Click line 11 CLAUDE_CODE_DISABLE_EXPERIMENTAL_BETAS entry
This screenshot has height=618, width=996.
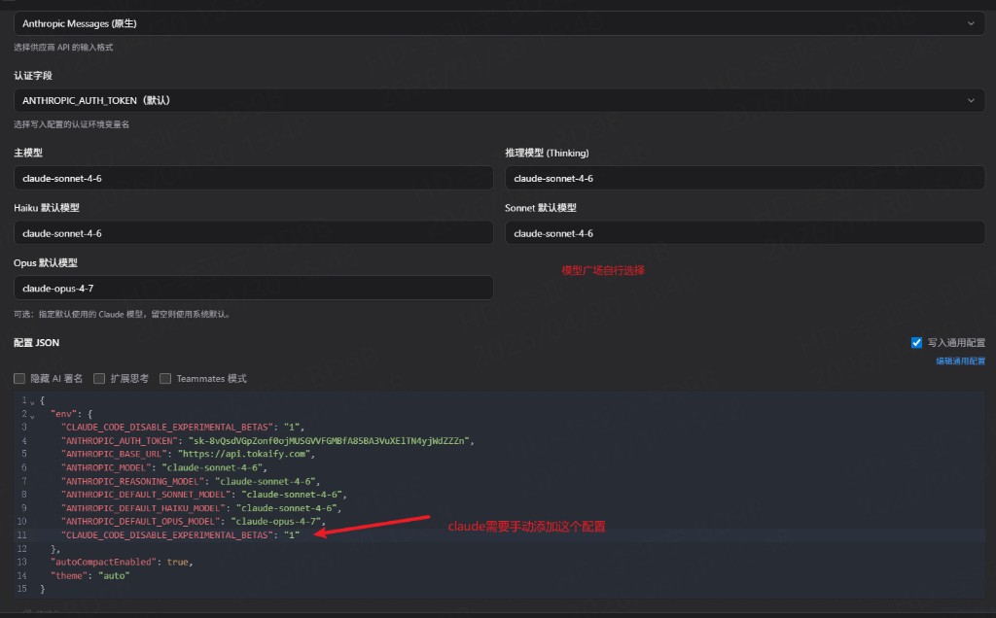pos(180,534)
